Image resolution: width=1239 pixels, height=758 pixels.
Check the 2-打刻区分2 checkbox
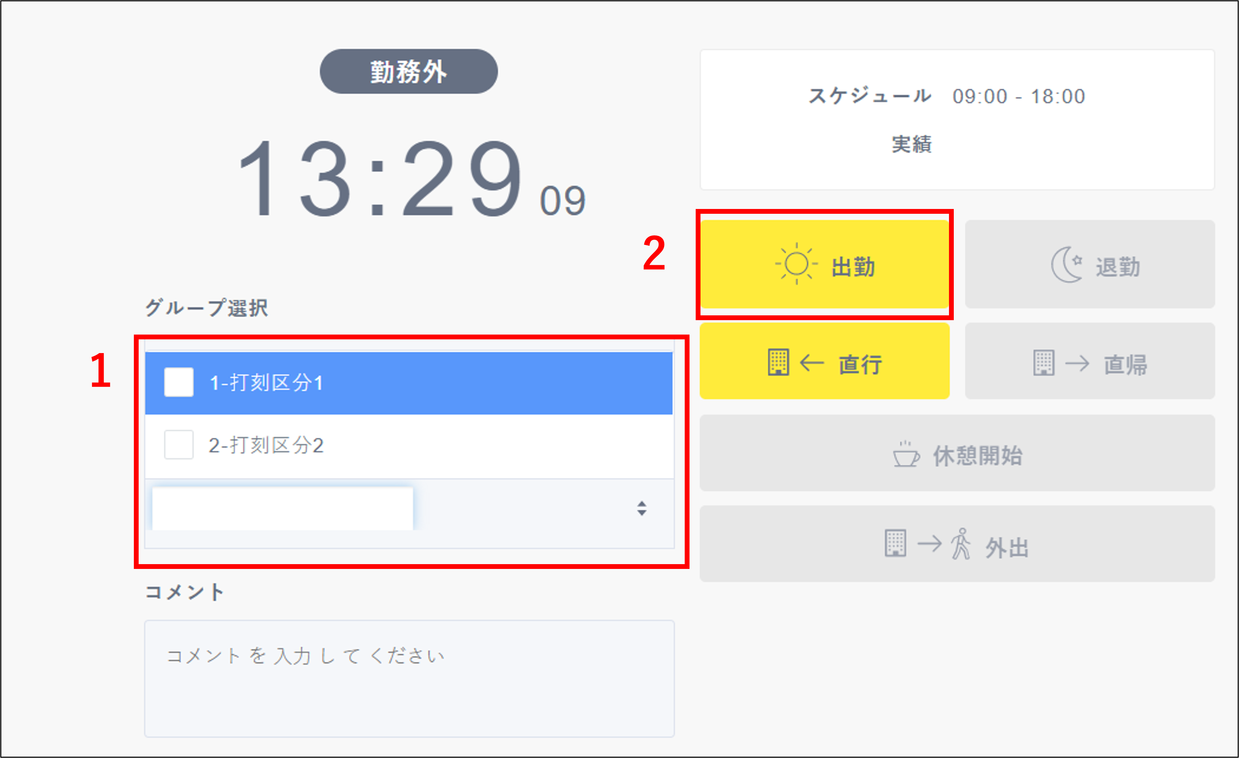point(178,444)
